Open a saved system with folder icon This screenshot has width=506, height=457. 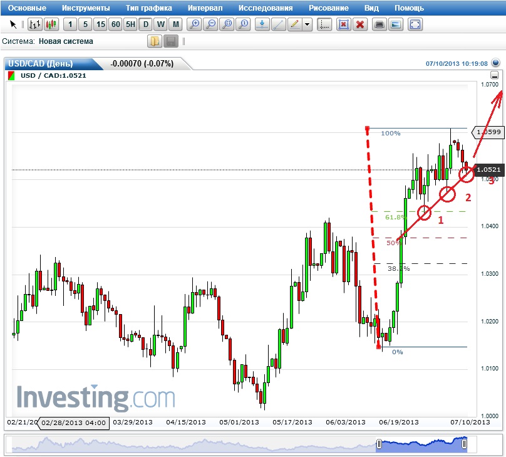(x=155, y=41)
